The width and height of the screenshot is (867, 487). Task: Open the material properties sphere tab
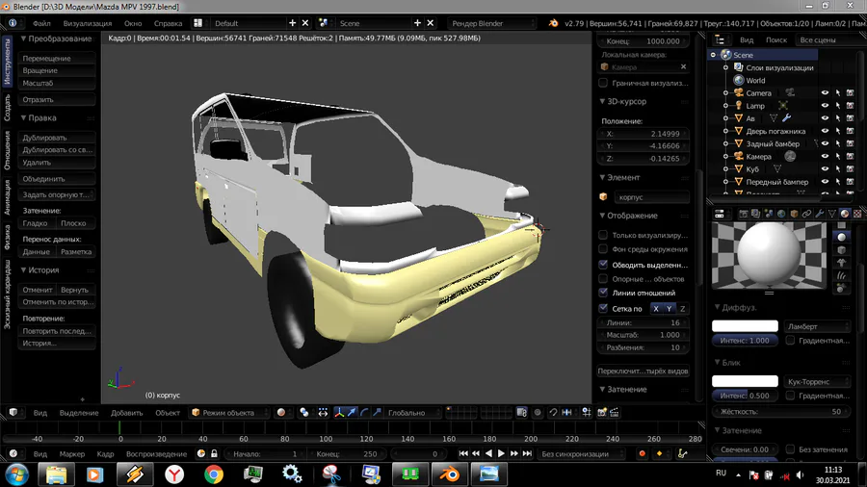(845, 214)
